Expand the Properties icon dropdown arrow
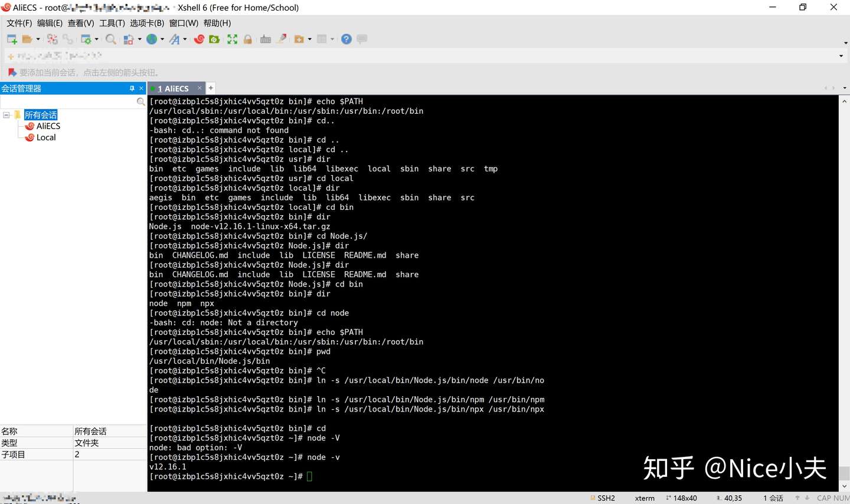The width and height of the screenshot is (850, 504). tap(97, 39)
